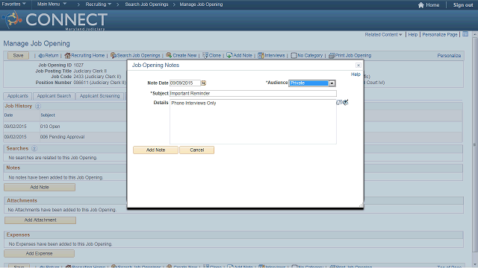The image size is (478, 268).
Task: Open Searches help question icon
Action: [34, 149]
